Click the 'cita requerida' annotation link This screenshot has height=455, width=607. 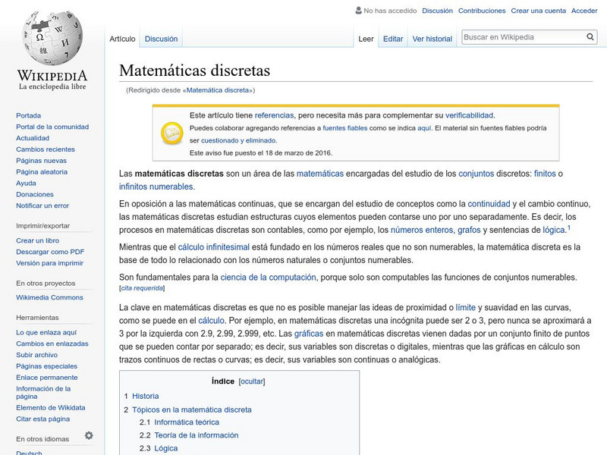(x=140, y=287)
